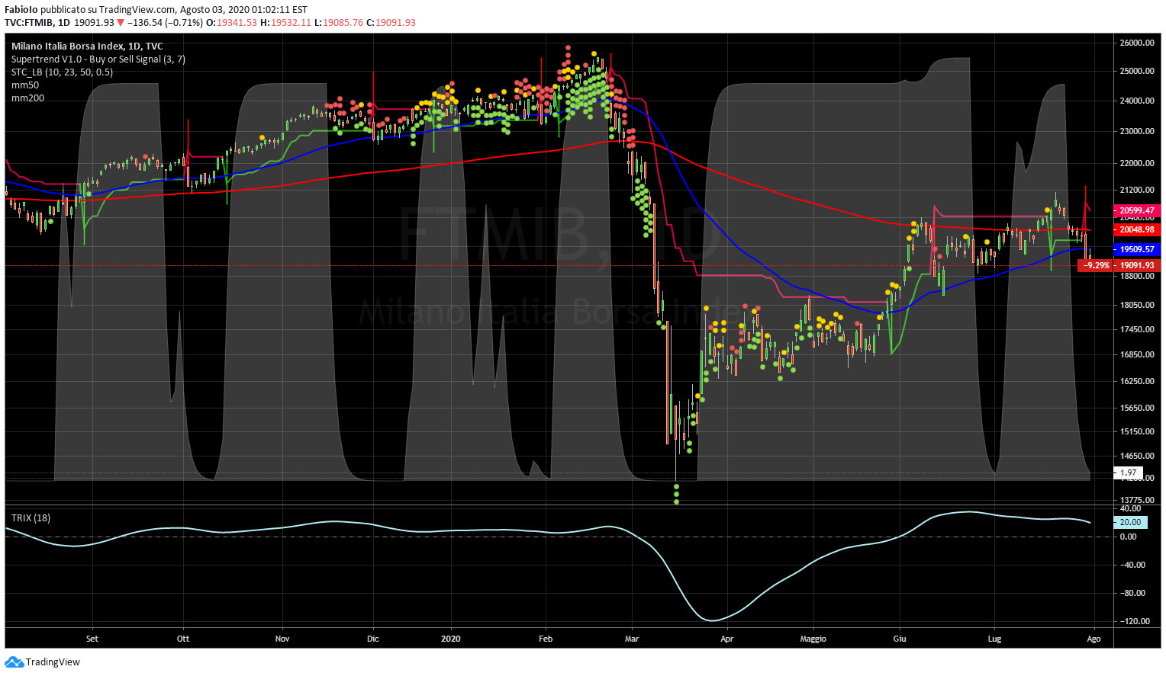Click the -120.00 TRIX axis label
Screen dimensions: 1166x676
point(1134,621)
